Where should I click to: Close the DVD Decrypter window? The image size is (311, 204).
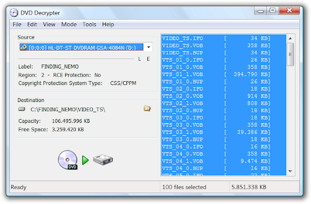pyautogui.click(x=290, y=11)
